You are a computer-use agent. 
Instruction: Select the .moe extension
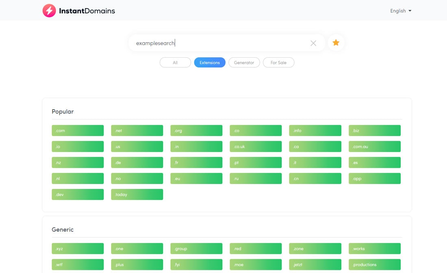256,264
